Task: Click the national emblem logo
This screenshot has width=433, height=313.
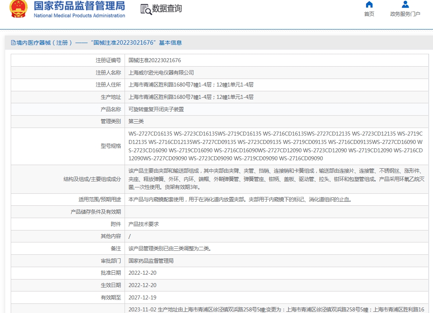Action: pos(18,9)
